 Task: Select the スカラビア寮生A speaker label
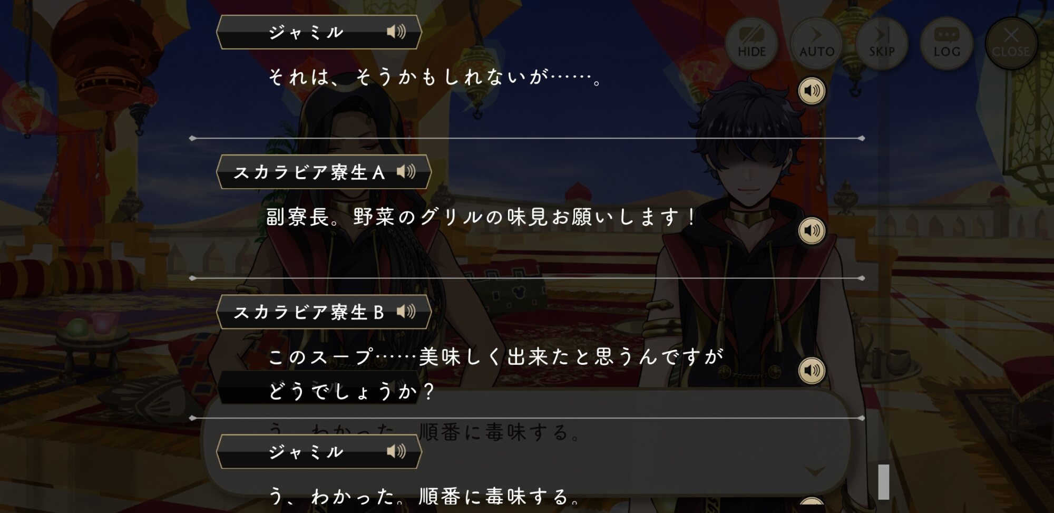309,172
